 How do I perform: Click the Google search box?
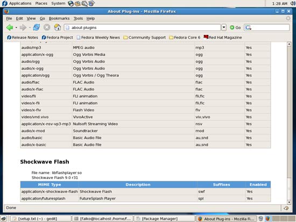pyautogui.click(x=267, y=27)
